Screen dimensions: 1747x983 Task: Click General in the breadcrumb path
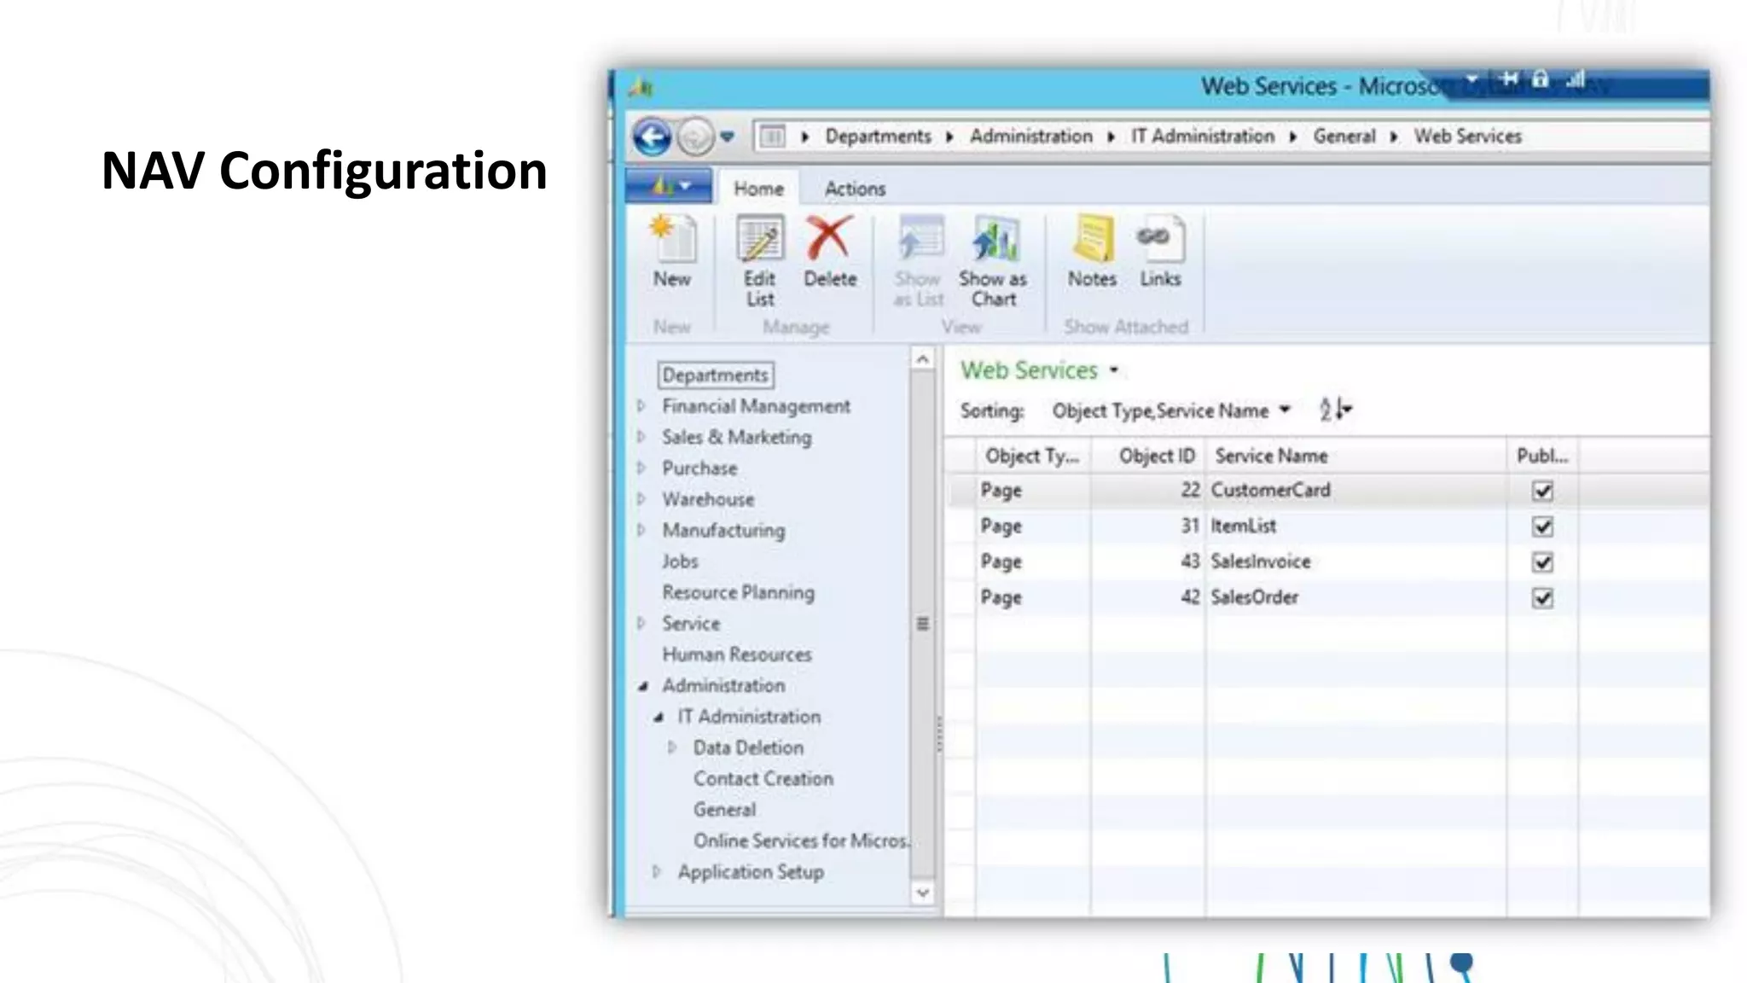pyautogui.click(x=1344, y=137)
